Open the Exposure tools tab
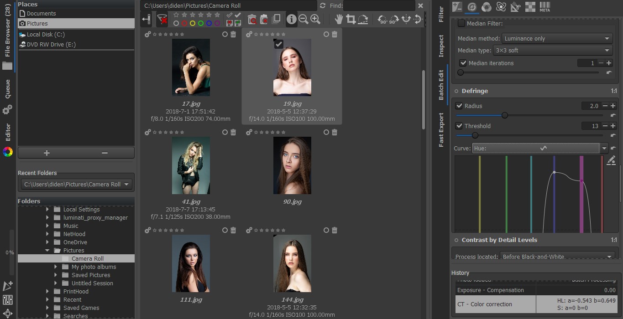The image size is (623, 319). click(457, 7)
